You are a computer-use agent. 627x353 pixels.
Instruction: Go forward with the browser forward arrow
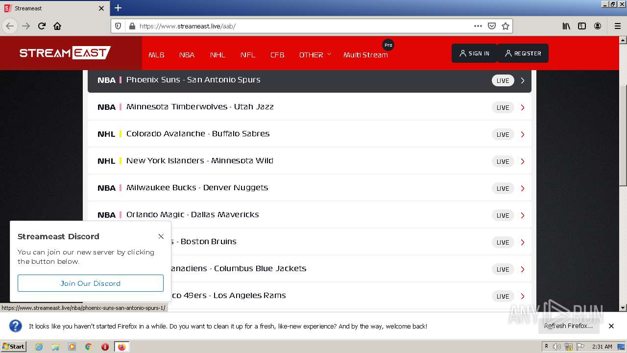point(26,26)
